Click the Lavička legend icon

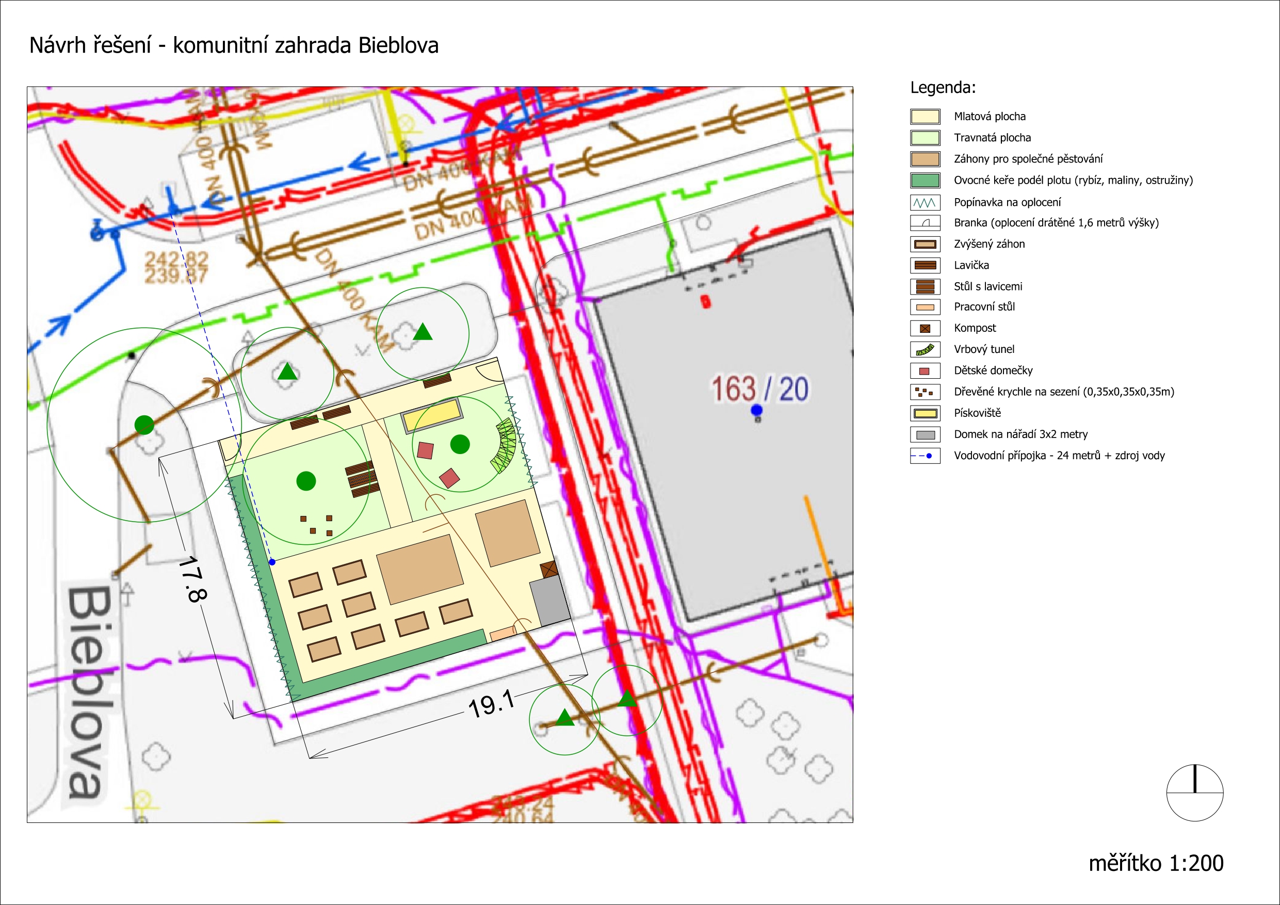(x=925, y=265)
